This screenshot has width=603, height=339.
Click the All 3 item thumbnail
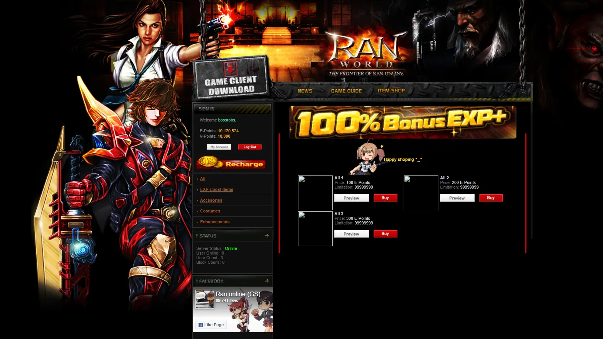point(315,229)
